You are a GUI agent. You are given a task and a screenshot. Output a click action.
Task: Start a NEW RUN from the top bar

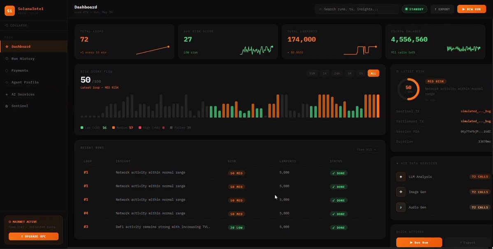[x=472, y=9]
